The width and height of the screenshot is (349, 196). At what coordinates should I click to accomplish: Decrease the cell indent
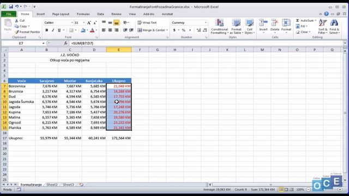point(125,30)
